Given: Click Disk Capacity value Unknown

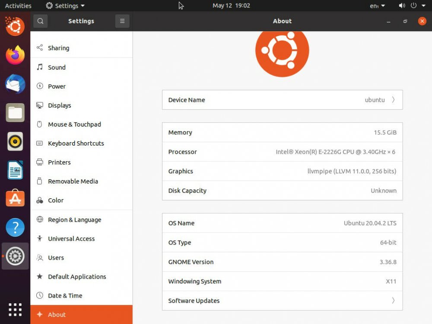Looking at the screenshot, I should coord(384,191).
